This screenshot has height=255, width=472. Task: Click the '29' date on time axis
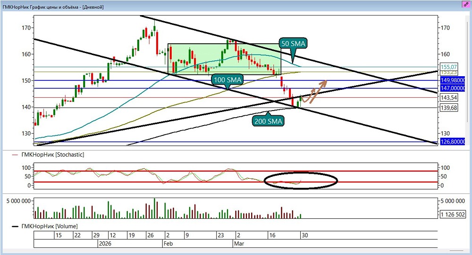coord(96,235)
